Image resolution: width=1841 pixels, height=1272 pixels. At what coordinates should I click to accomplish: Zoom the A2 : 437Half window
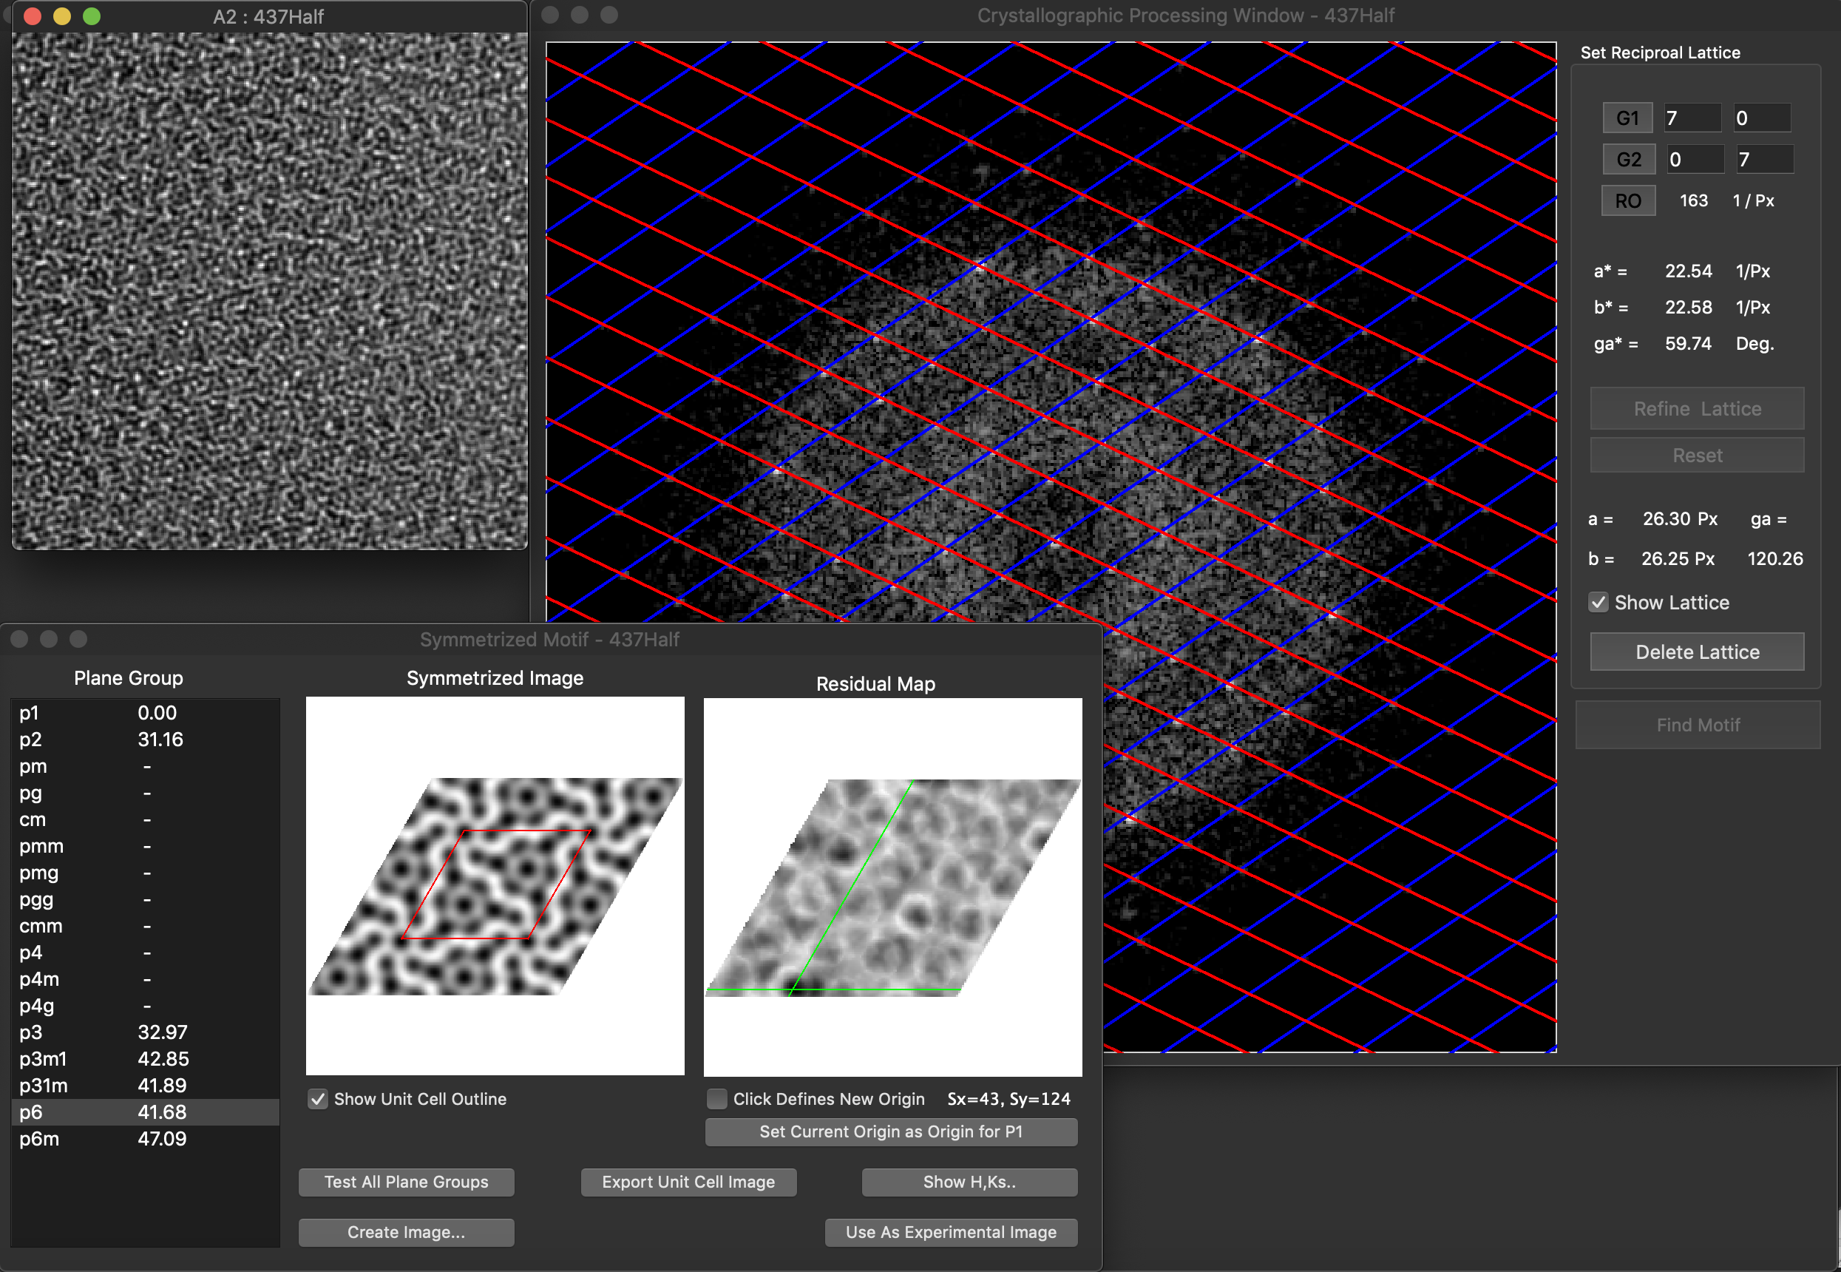[92, 16]
